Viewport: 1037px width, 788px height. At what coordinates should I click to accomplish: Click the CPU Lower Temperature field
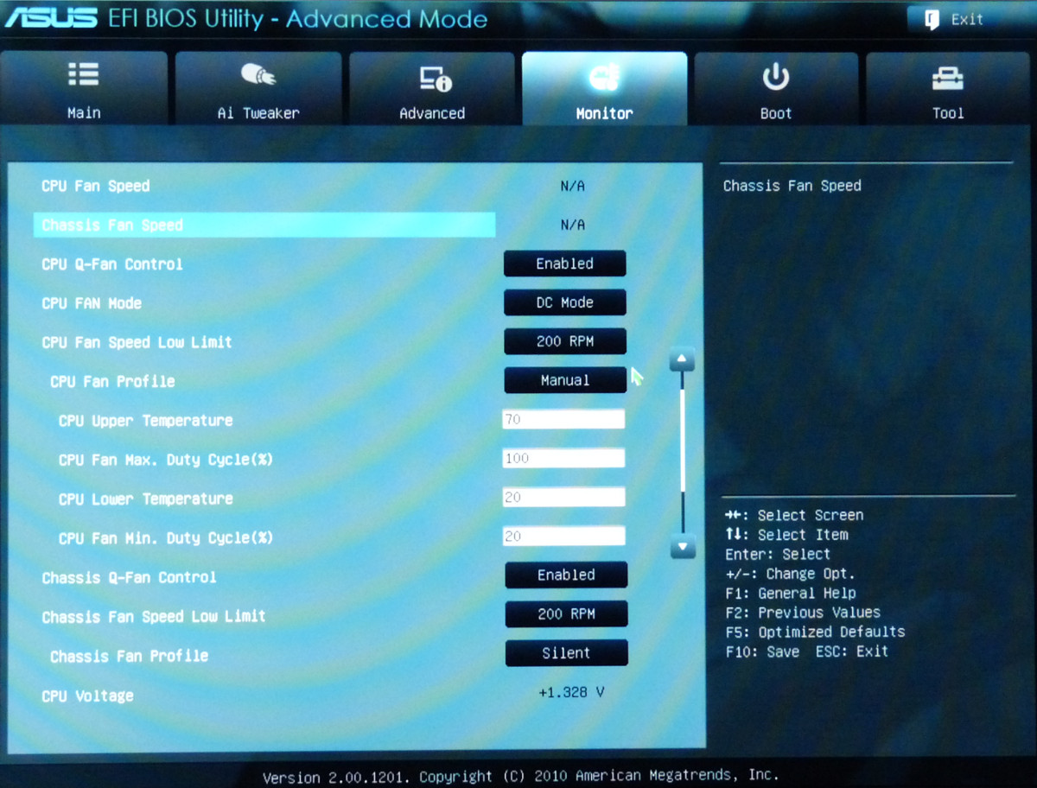(563, 497)
